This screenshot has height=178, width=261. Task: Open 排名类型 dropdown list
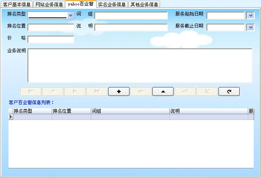[x=71, y=15]
